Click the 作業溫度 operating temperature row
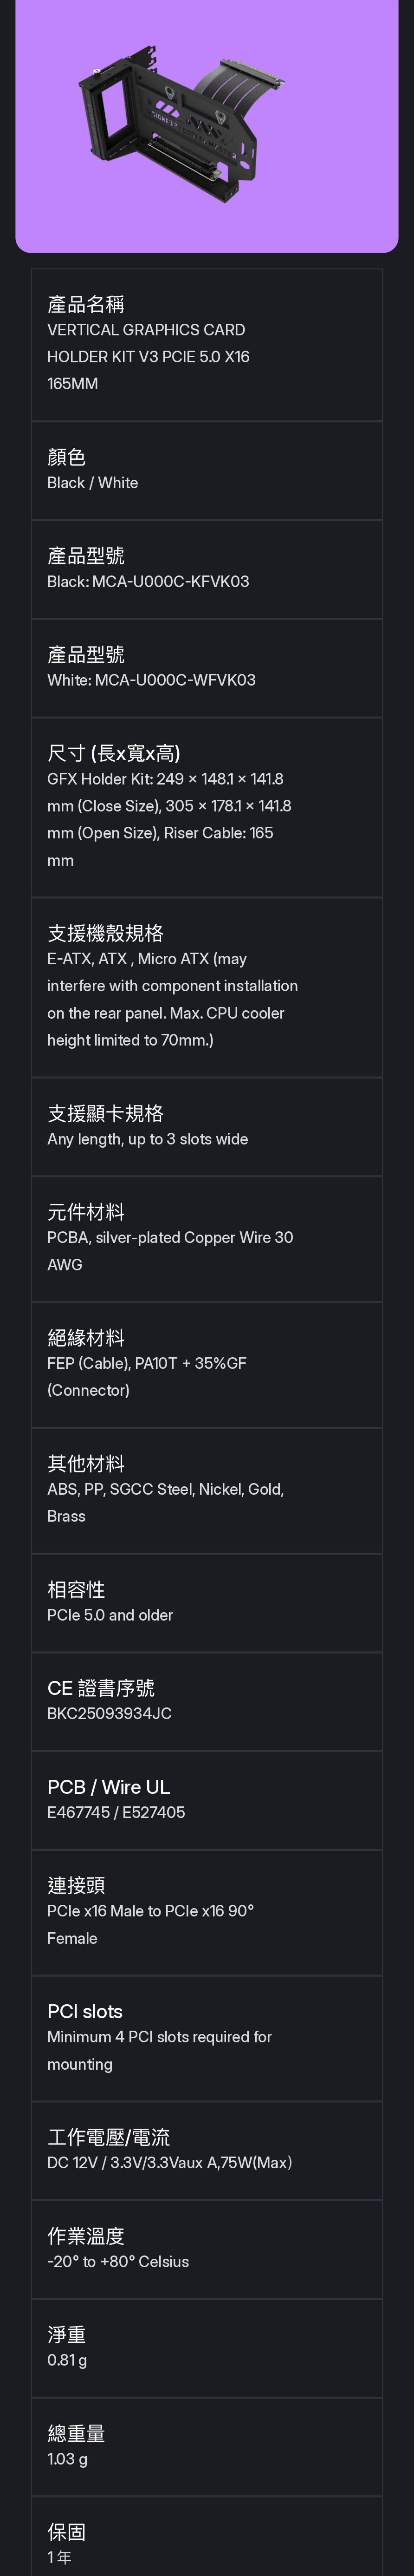 pos(206,2249)
